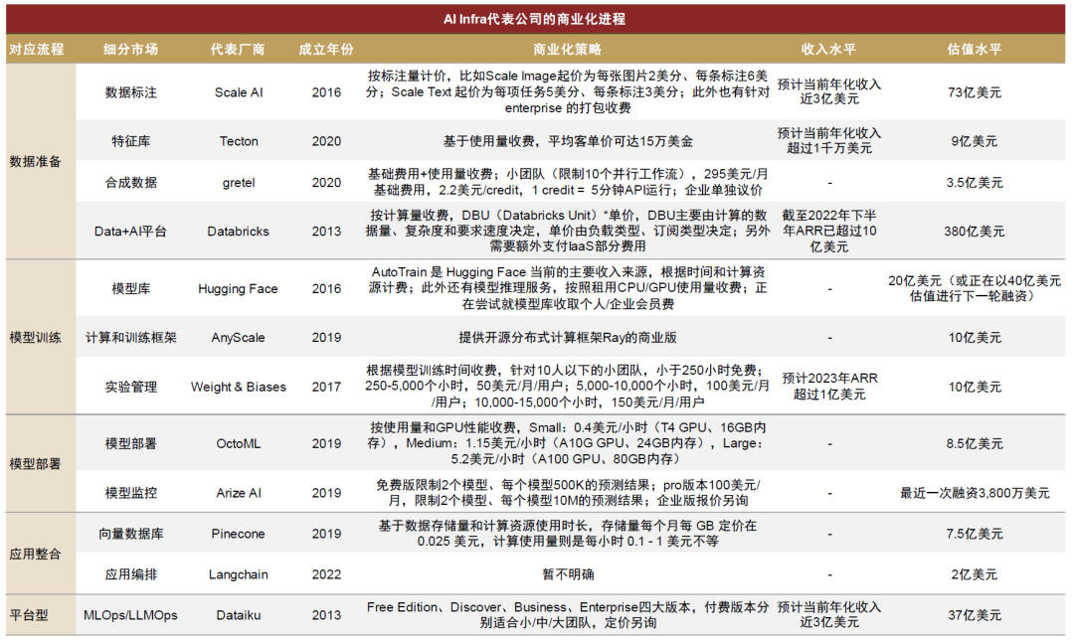Click the Databricks ARR revenue cell
The image size is (1074, 640).
(x=828, y=232)
